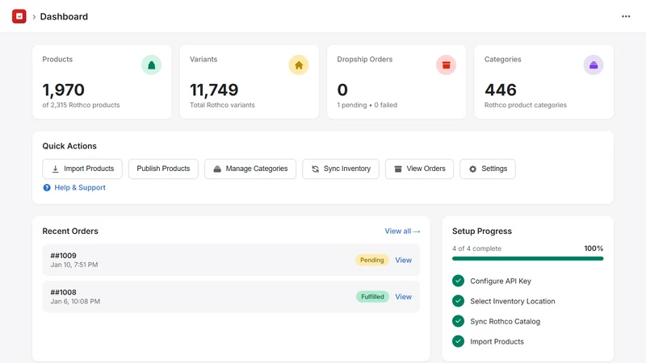This screenshot has width=646, height=363.
Task: Click the green Products card icon
Action: click(151, 65)
